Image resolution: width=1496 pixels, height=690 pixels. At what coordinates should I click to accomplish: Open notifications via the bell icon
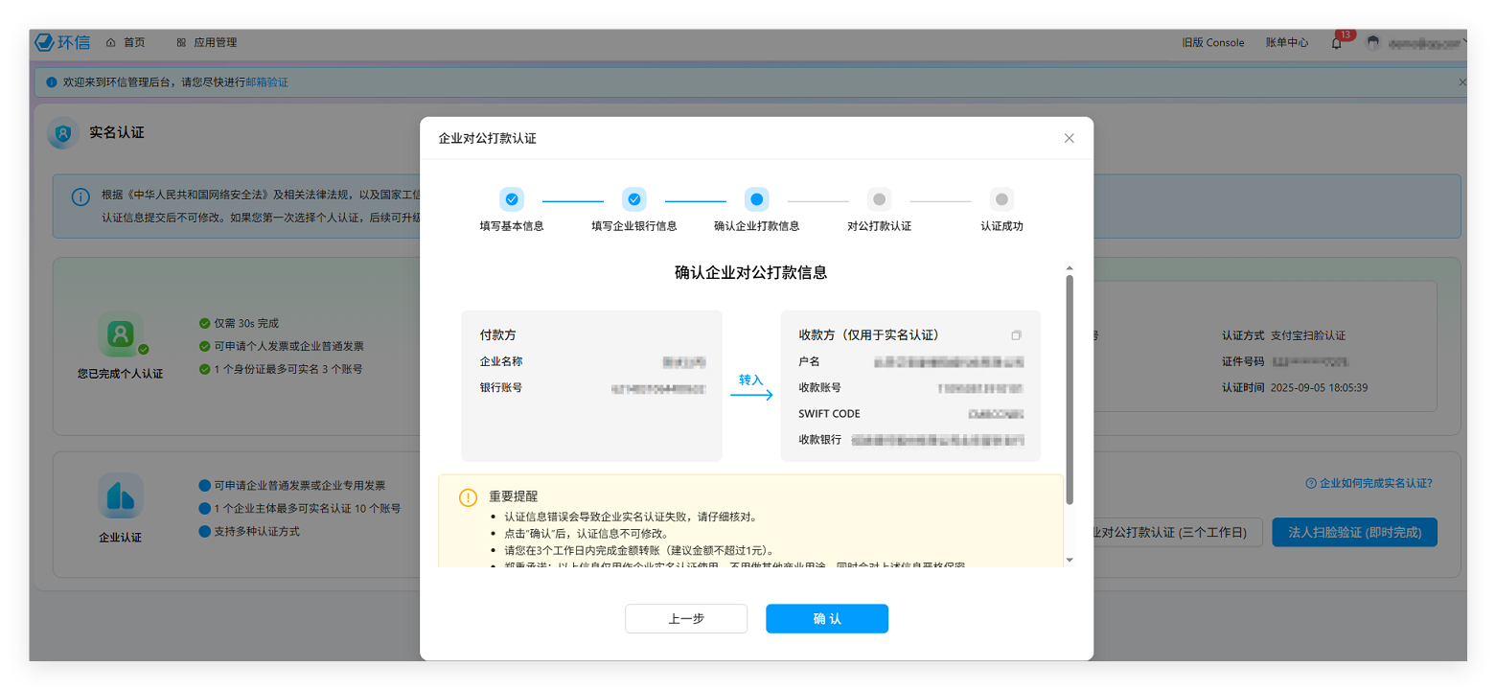point(1336,43)
